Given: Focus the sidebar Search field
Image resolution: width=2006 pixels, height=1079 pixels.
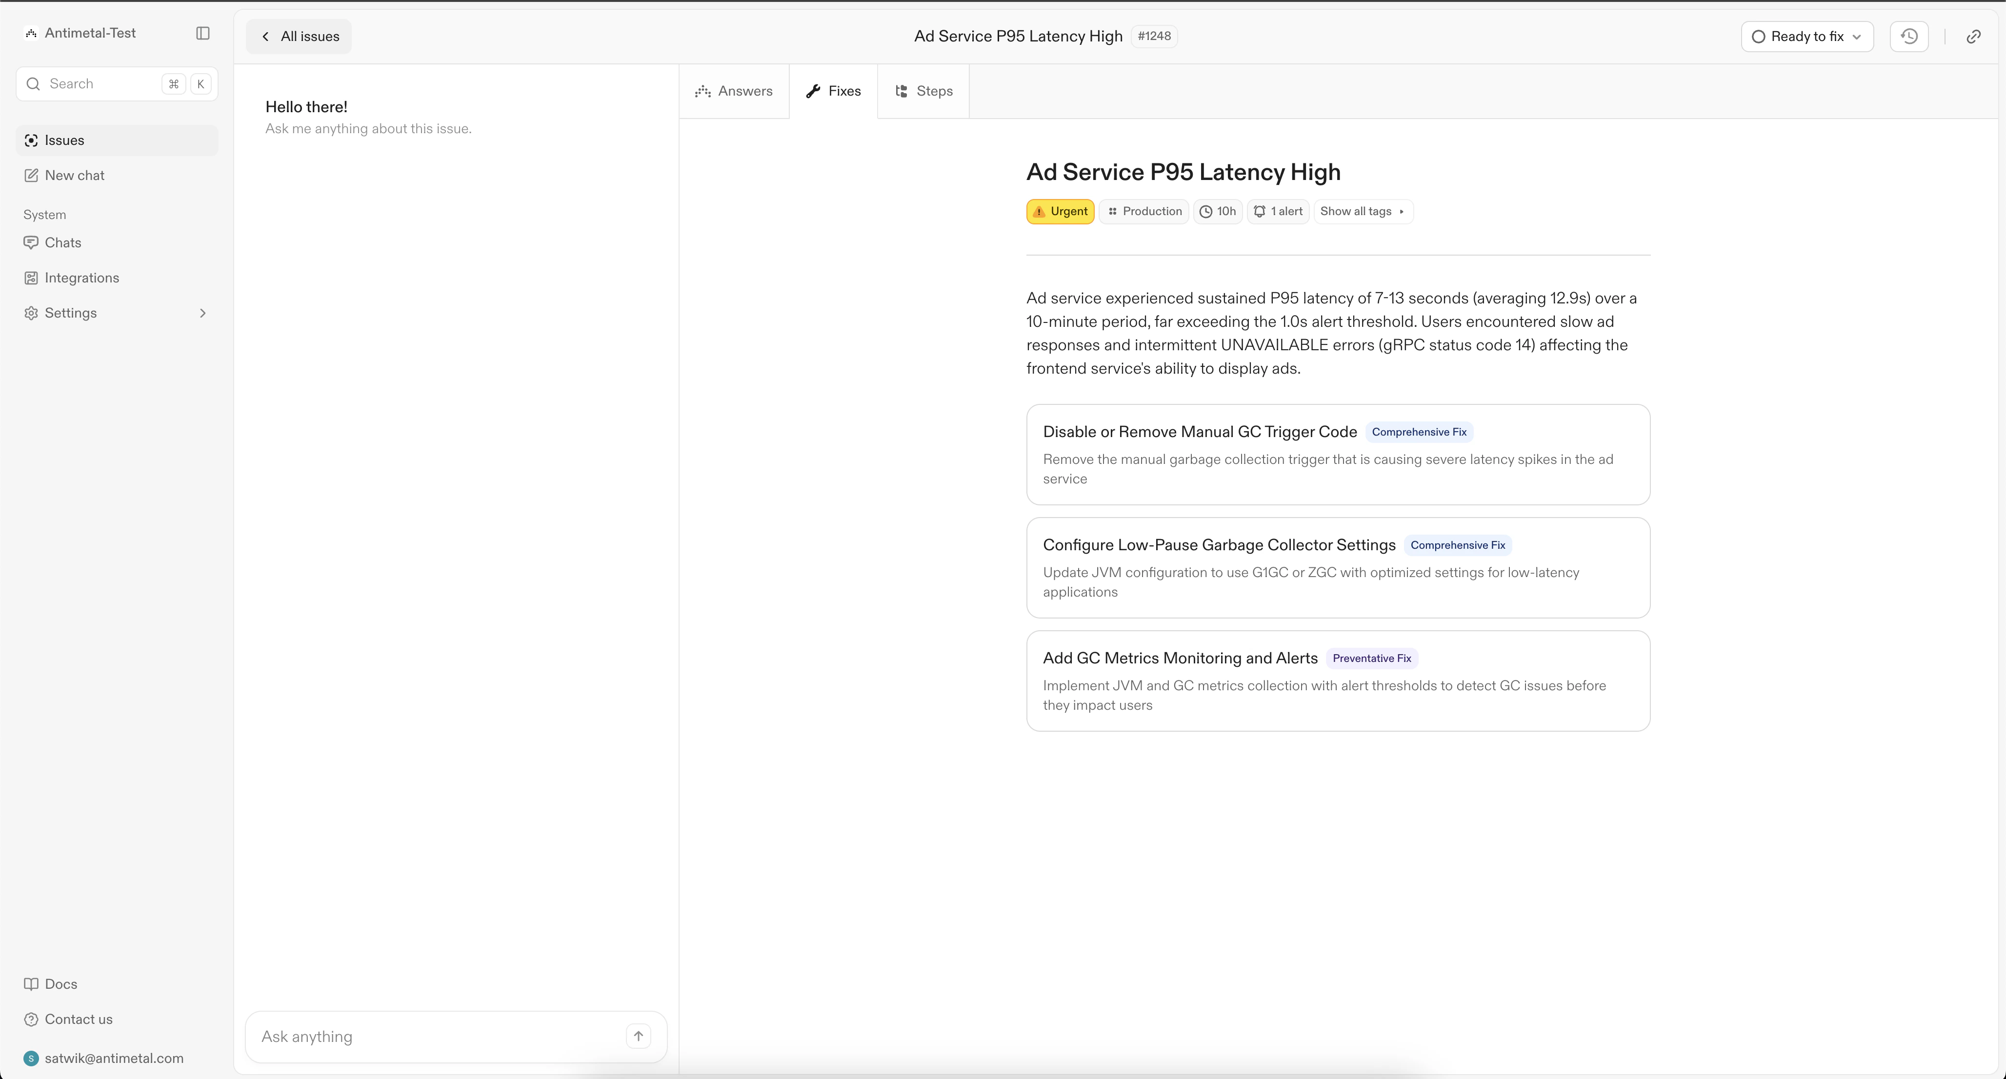Looking at the screenshot, I should [101, 84].
